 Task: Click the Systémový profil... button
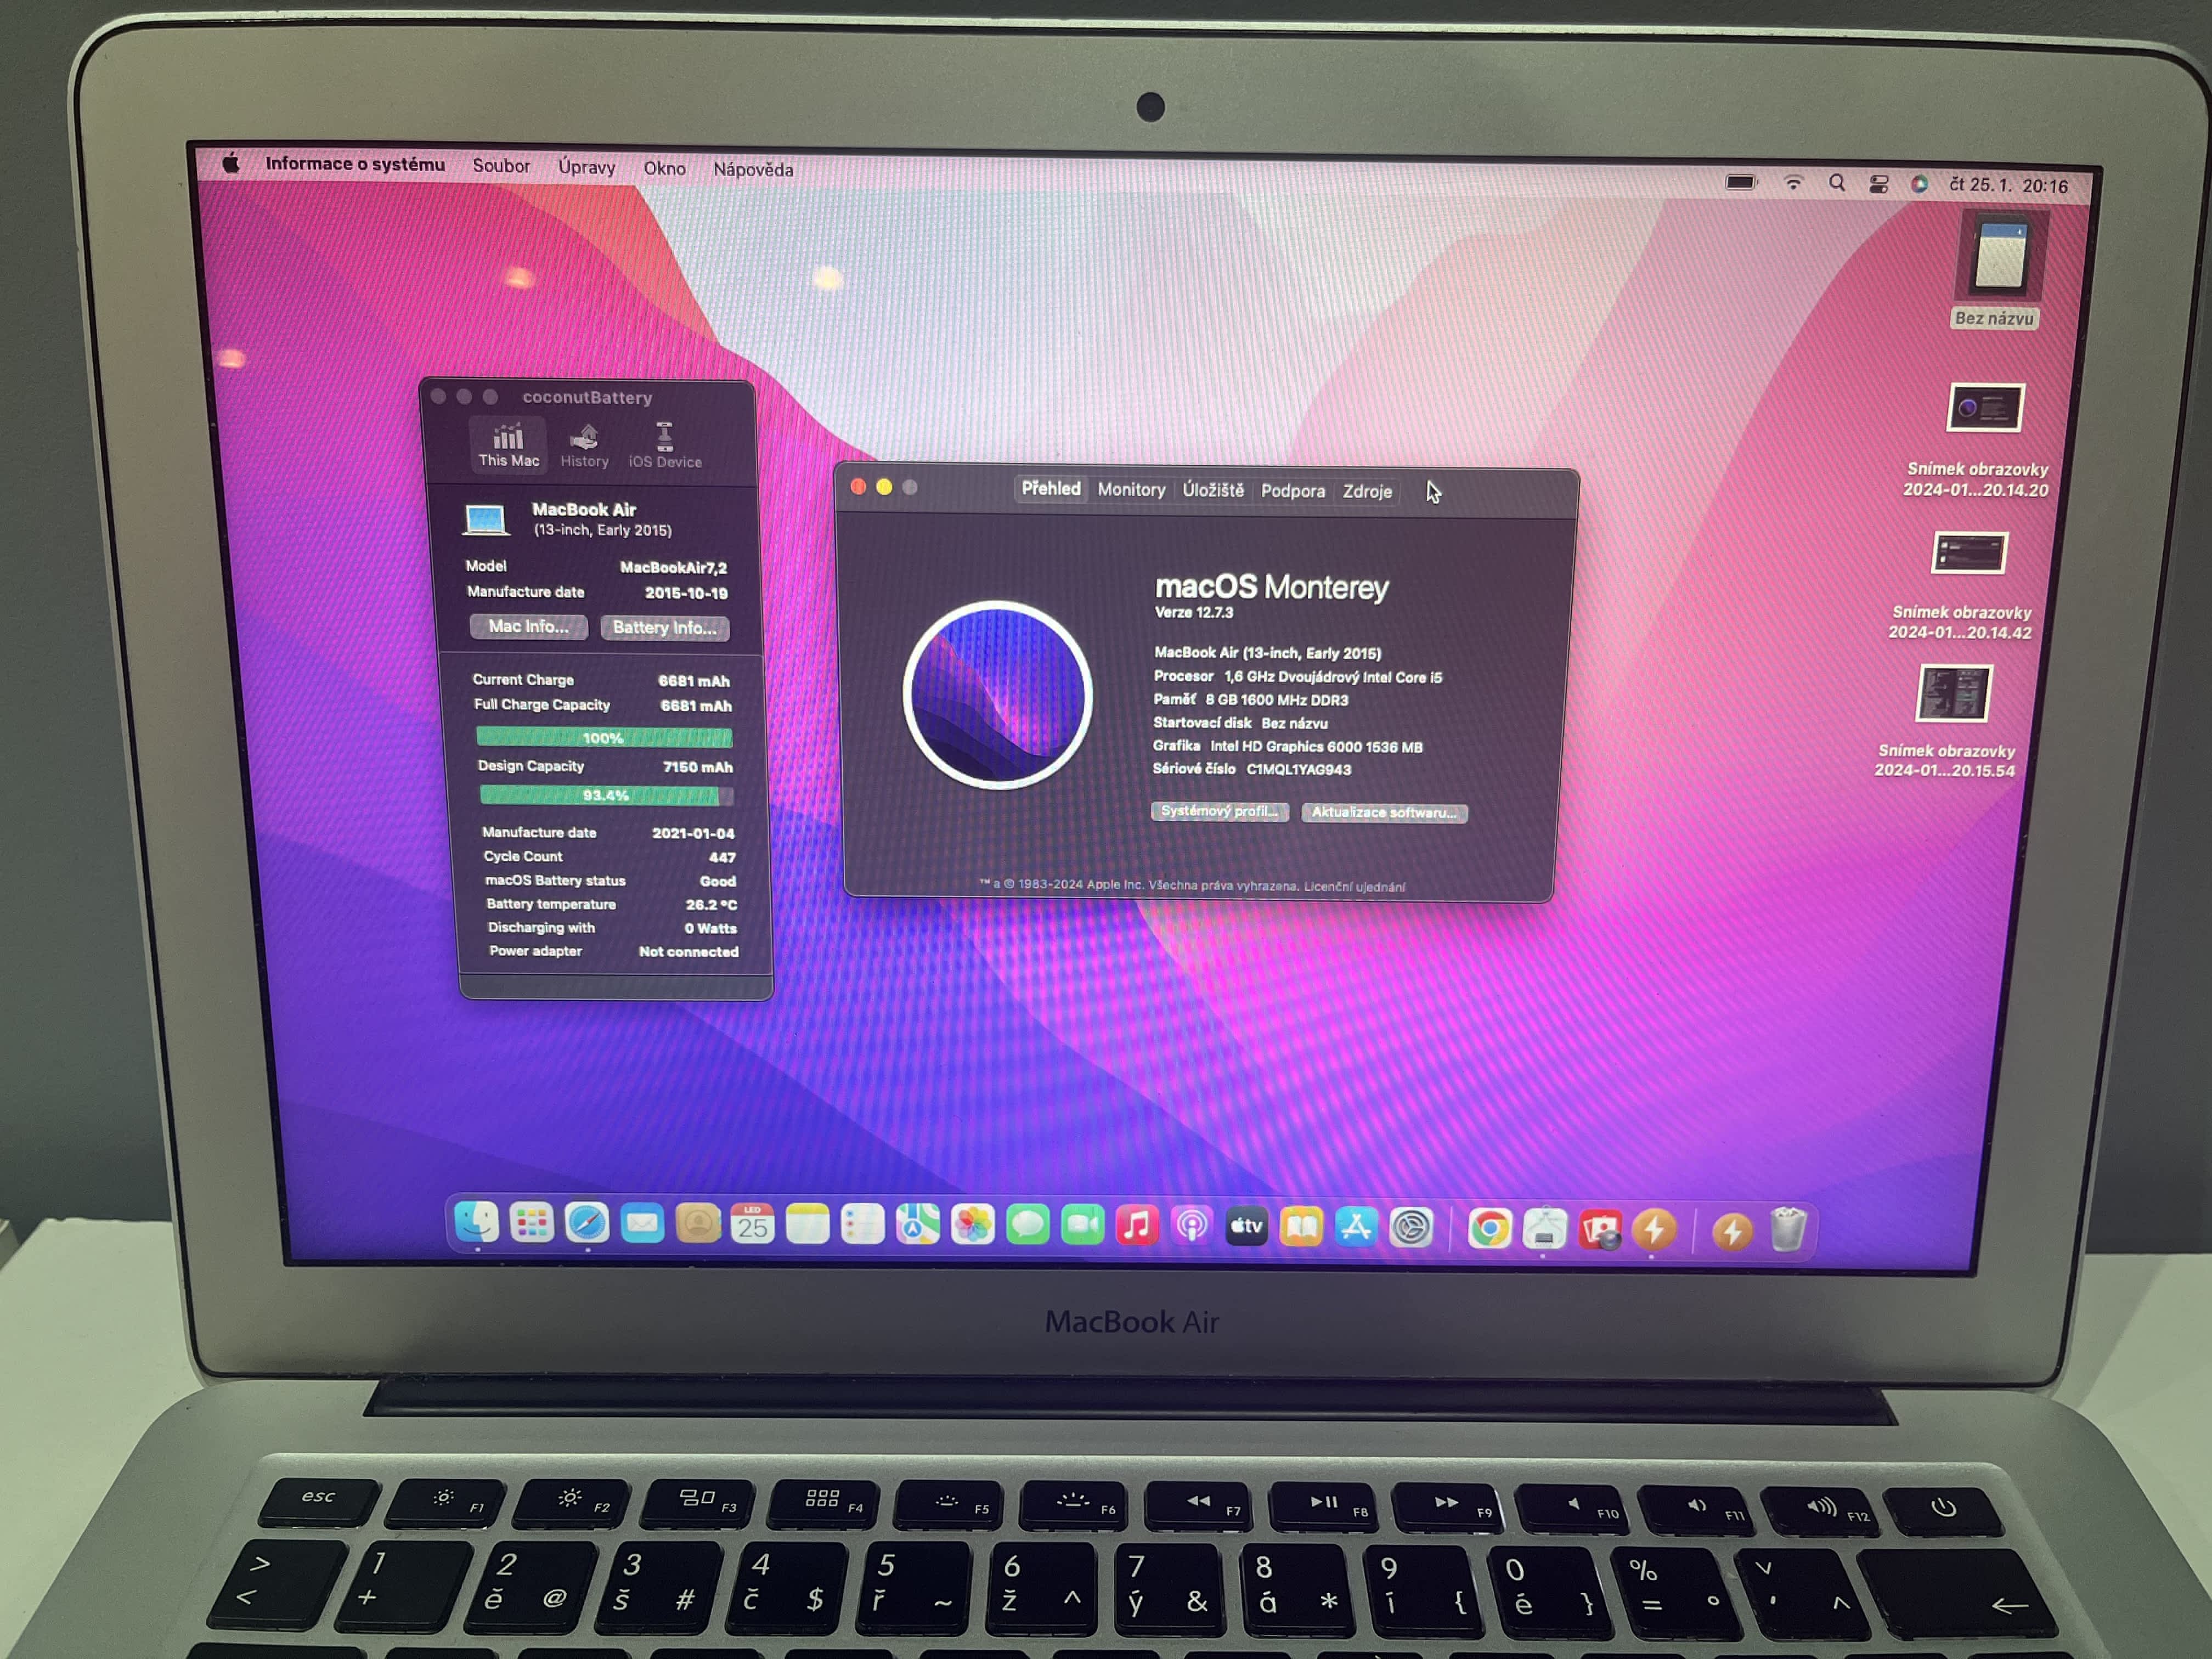1219,811
